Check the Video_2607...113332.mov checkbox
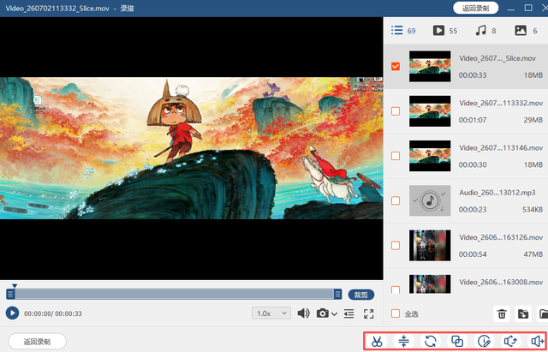The width and height of the screenshot is (548, 352). (396, 111)
